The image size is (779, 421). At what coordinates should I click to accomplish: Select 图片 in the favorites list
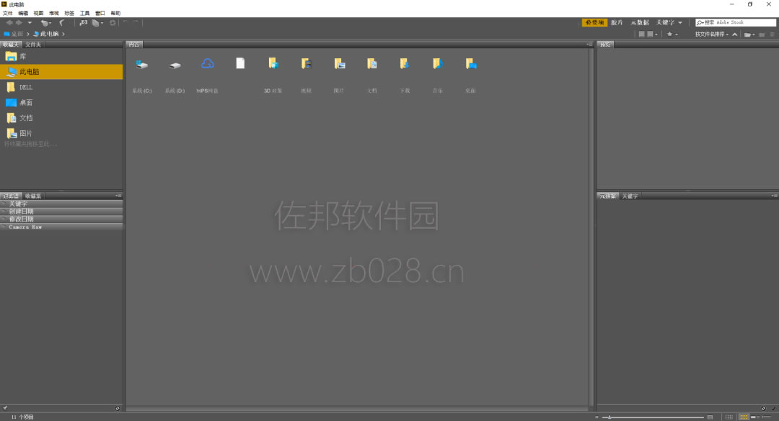coord(61,133)
